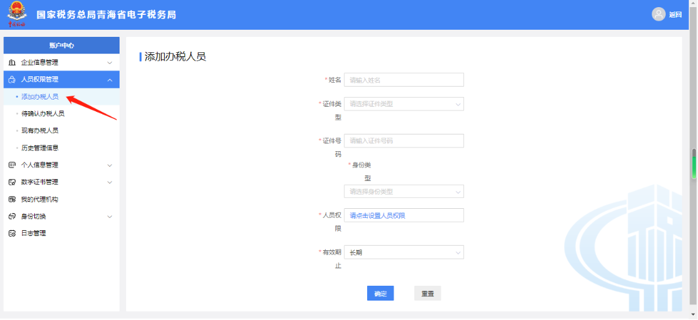Click the 我的代理机构 icon

point(12,199)
